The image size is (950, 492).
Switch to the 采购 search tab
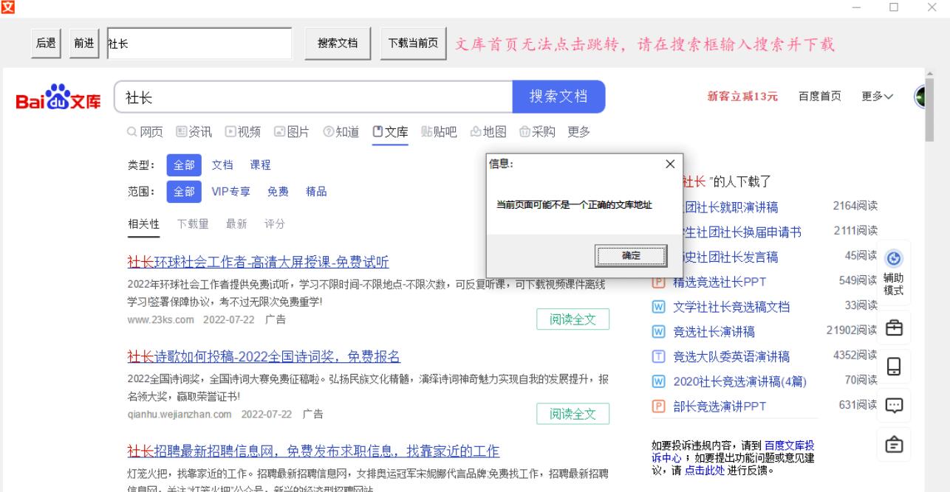coord(537,132)
